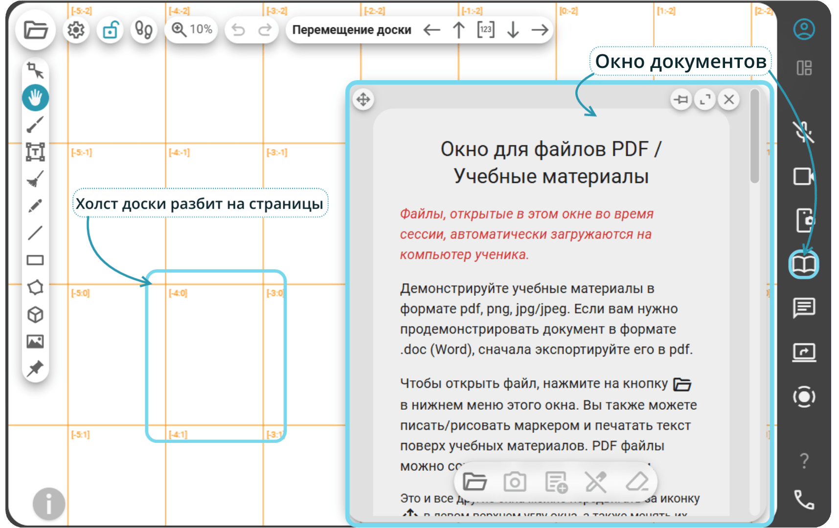839x528 pixels.
Task: Select the pin tool
Action: tap(35, 368)
